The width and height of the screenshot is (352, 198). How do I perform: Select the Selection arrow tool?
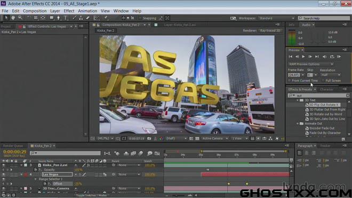click(6, 18)
